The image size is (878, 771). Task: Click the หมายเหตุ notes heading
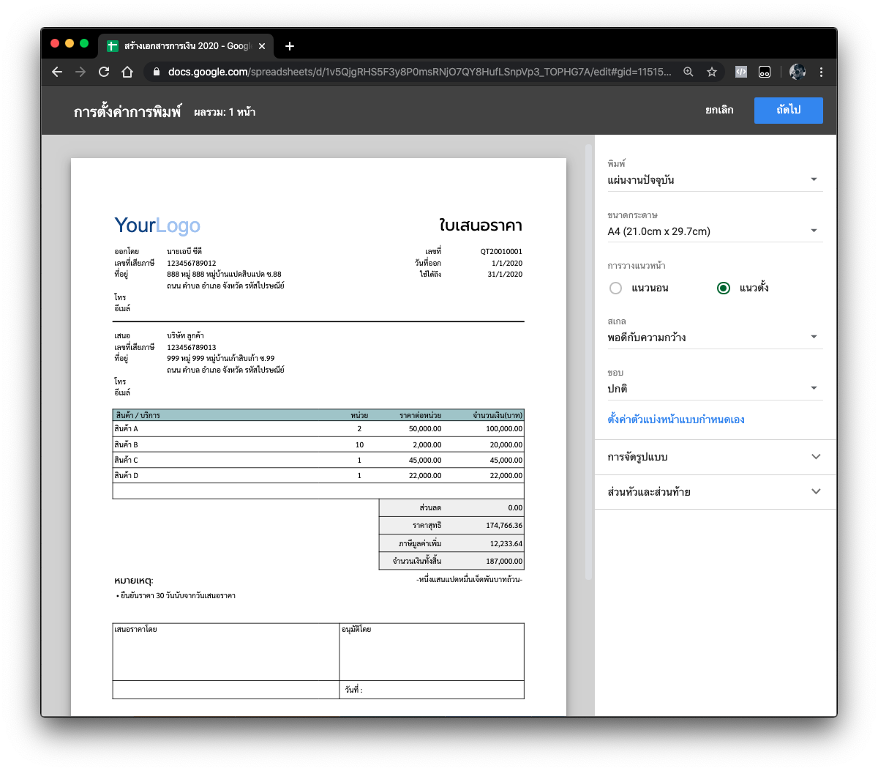coord(134,581)
